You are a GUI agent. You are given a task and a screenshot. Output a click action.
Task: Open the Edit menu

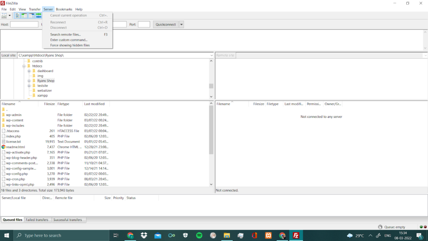13,9
